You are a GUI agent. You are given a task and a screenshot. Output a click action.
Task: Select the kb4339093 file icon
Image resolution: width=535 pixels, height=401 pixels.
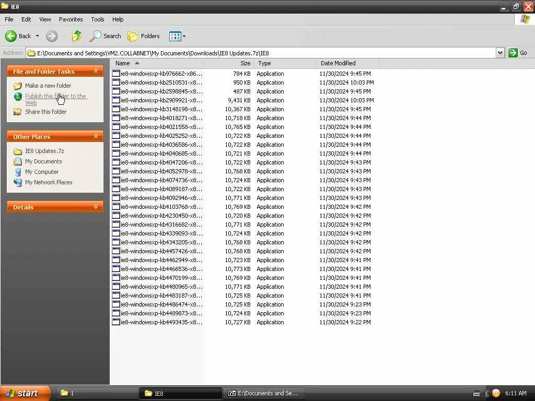tap(116, 233)
